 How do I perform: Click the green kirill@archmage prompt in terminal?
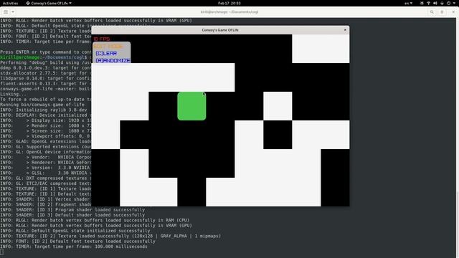tap(20, 57)
